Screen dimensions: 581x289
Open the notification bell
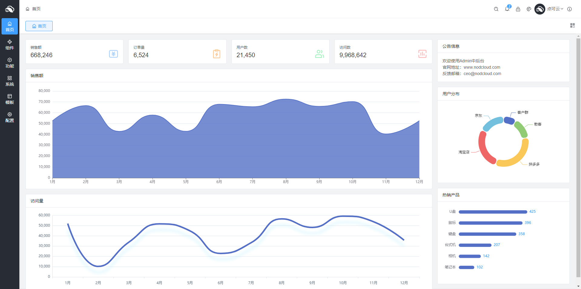click(507, 9)
